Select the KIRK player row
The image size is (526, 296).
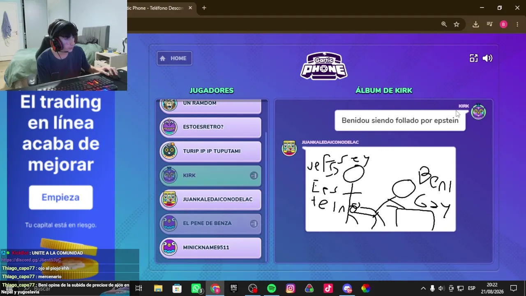tap(210, 176)
